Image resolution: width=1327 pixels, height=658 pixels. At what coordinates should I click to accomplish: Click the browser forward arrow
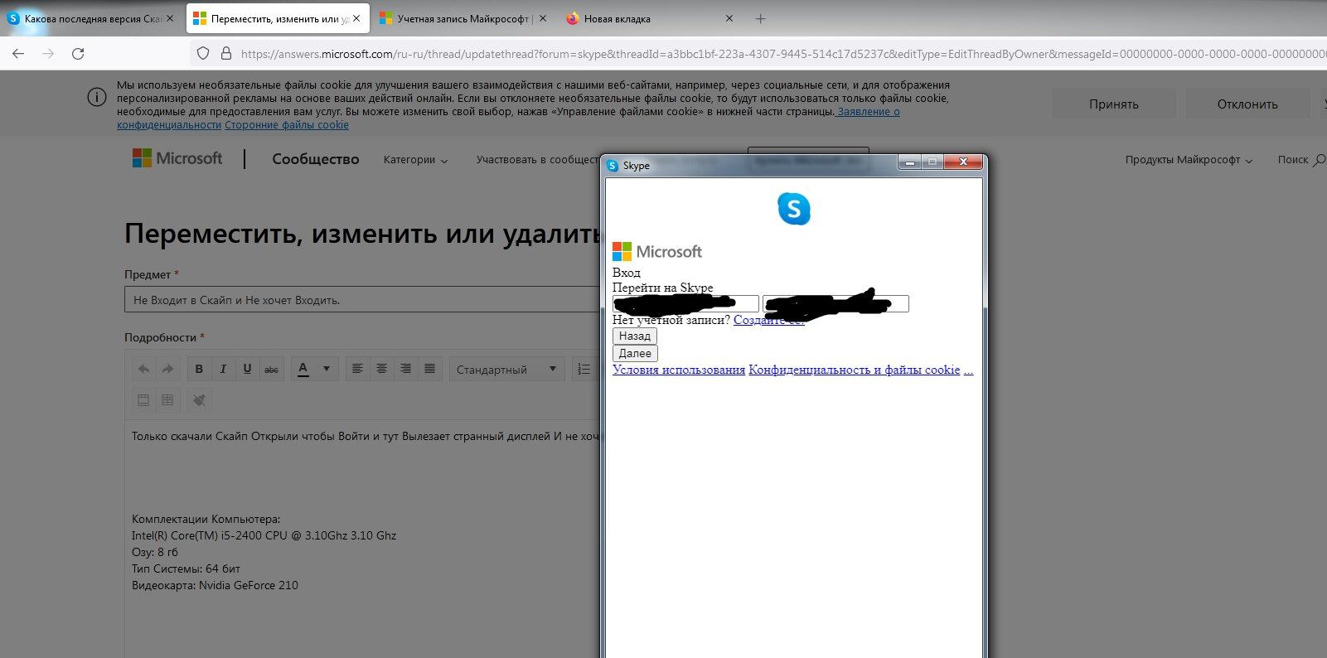point(48,54)
